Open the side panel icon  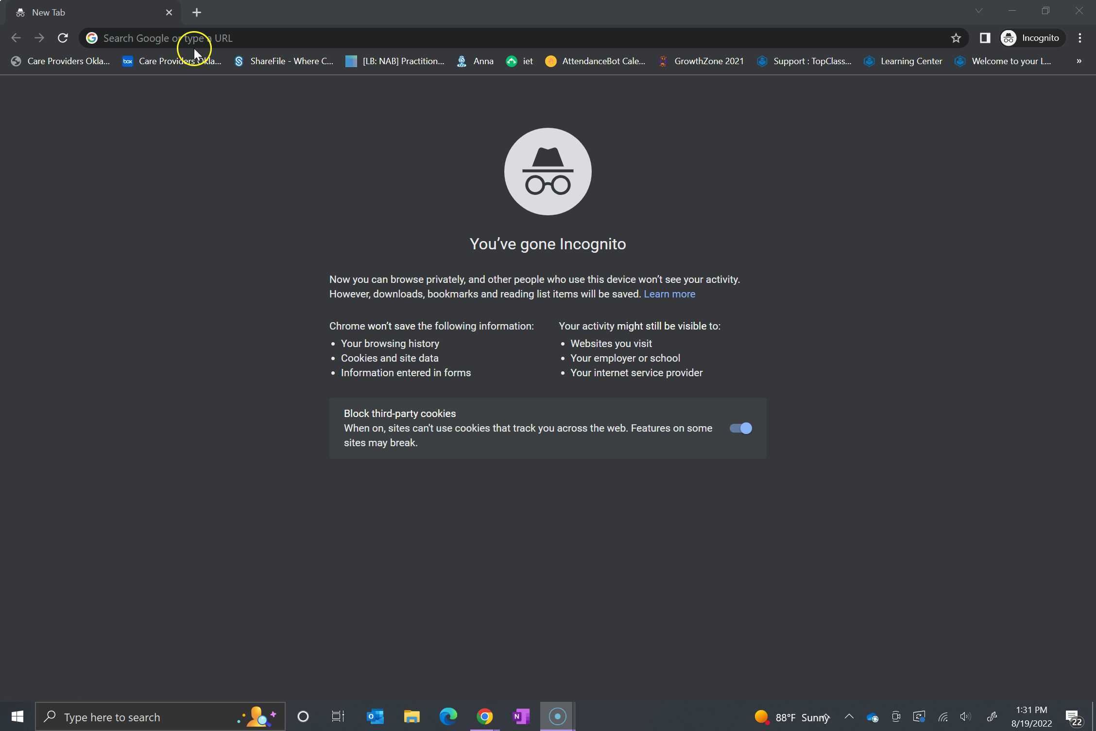985,38
